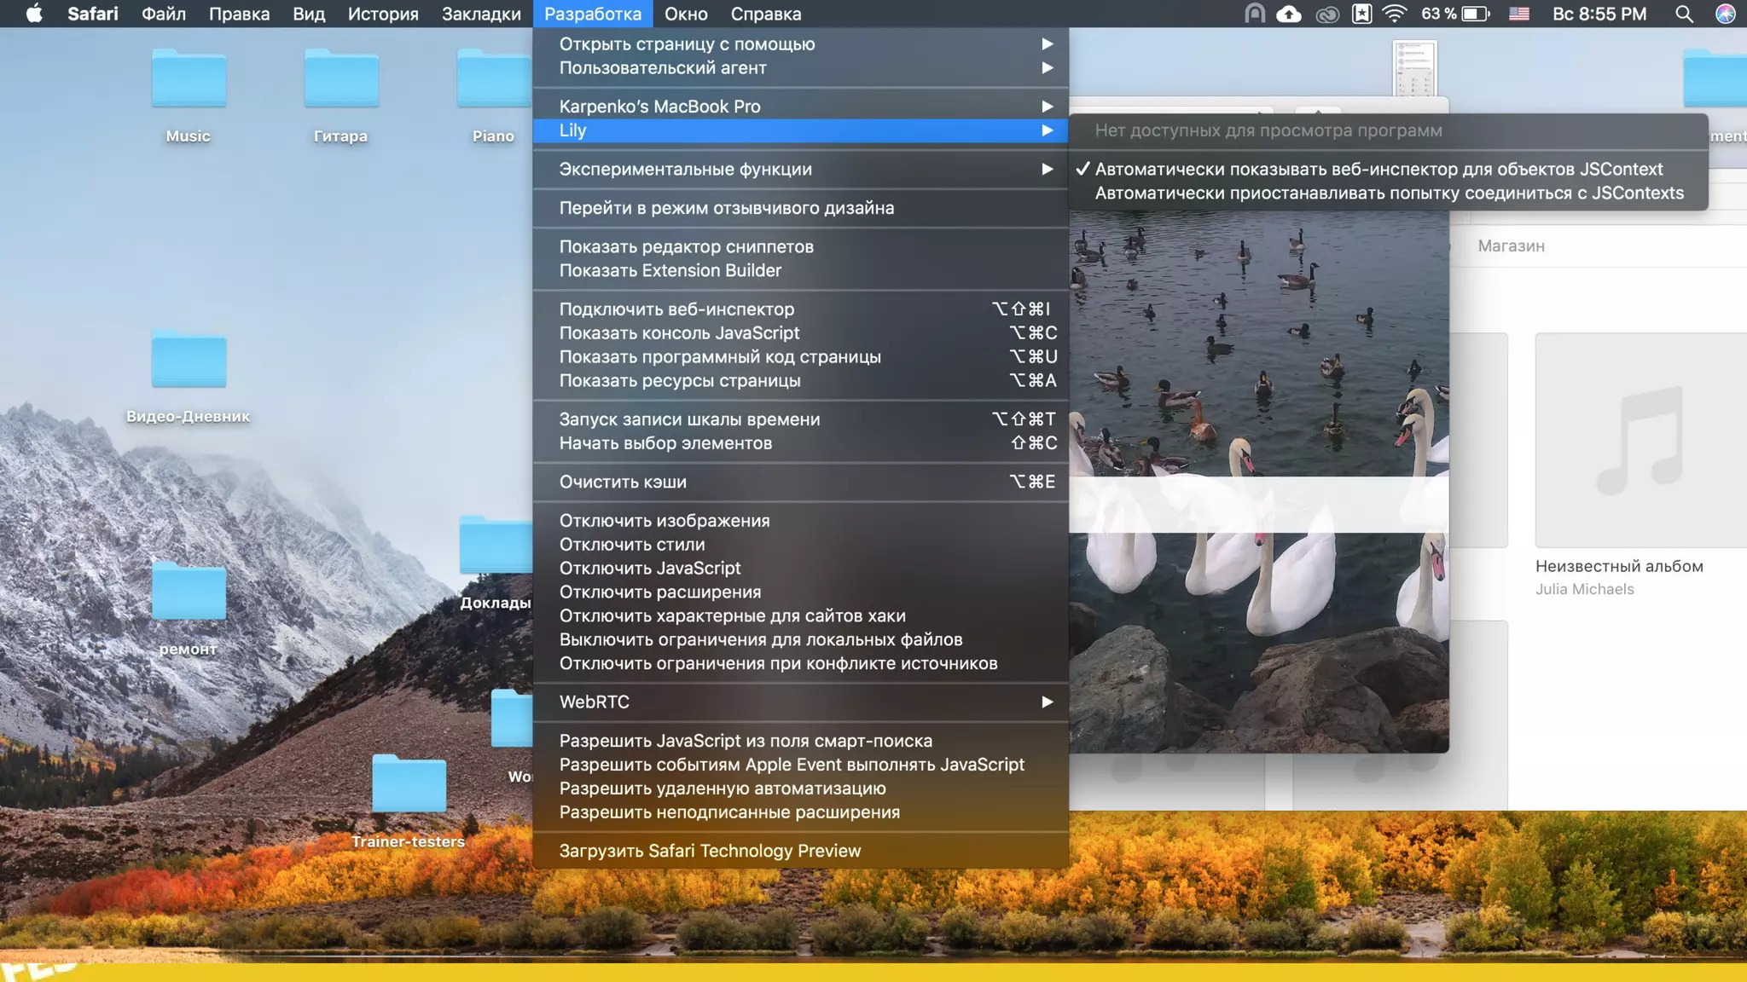The width and height of the screenshot is (1747, 982).
Task: Select the Music folder on desktop
Action: [x=189, y=78]
